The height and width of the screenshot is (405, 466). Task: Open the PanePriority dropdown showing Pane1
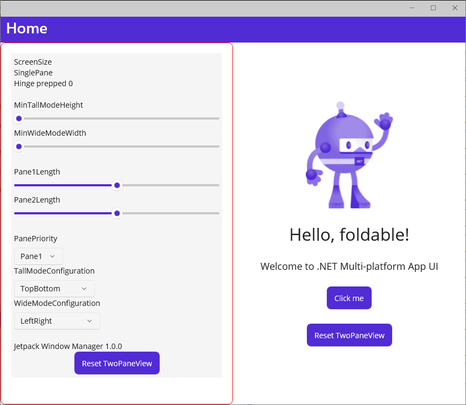[x=38, y=256]
